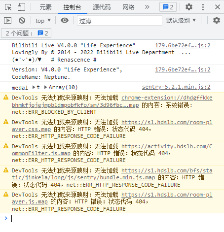Show more tabs with the double chevron
This screenshot has width=224, height=232.
point(147,7)
